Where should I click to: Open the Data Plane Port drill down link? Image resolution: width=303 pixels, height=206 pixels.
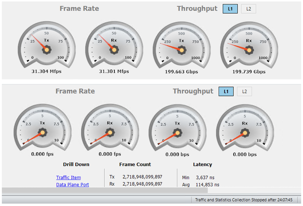pyautogui.click(x=72, y=184)
